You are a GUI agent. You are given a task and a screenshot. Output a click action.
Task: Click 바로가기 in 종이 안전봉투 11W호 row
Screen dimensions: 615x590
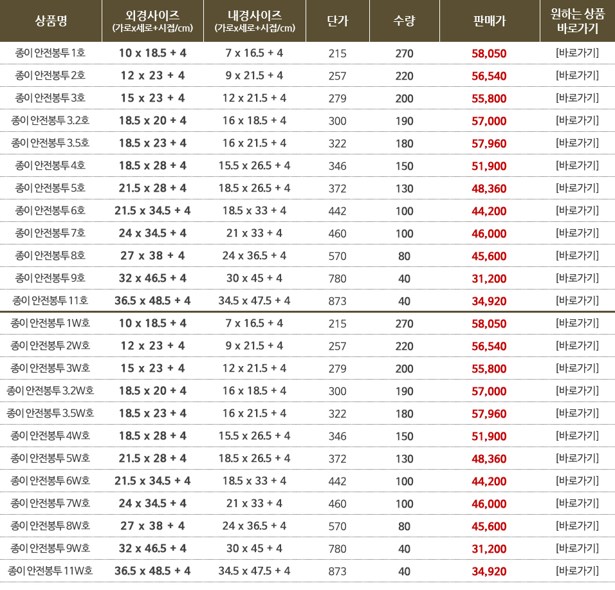(577, 571)
